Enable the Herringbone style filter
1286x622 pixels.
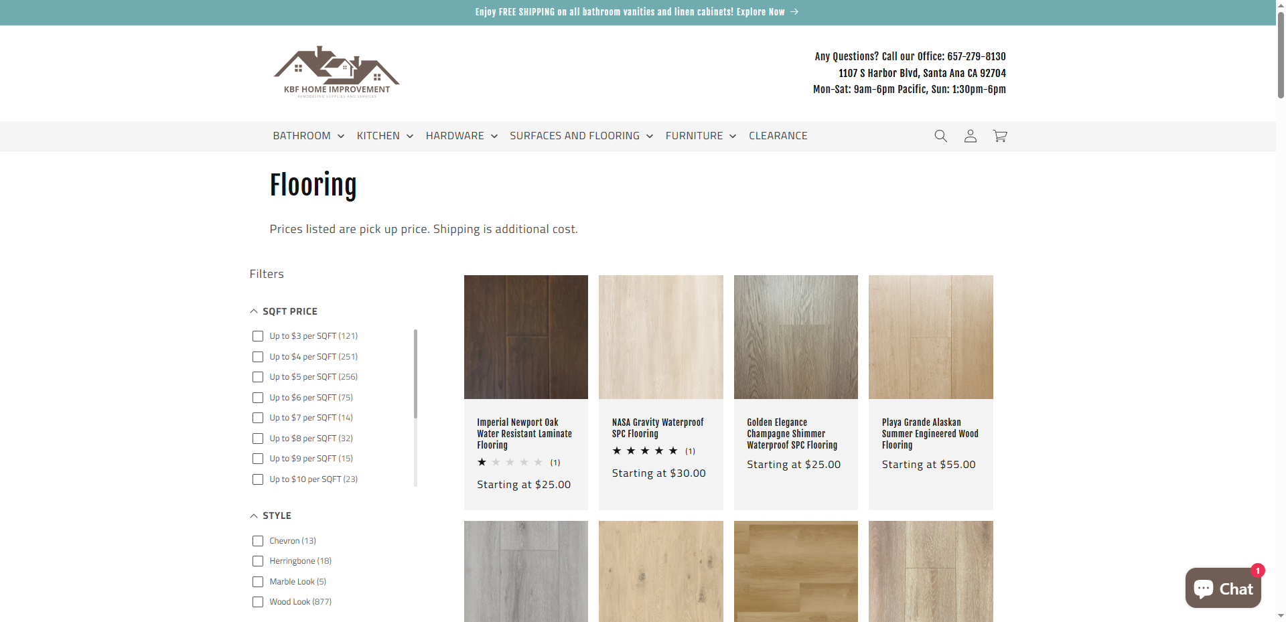click(258, 561)
